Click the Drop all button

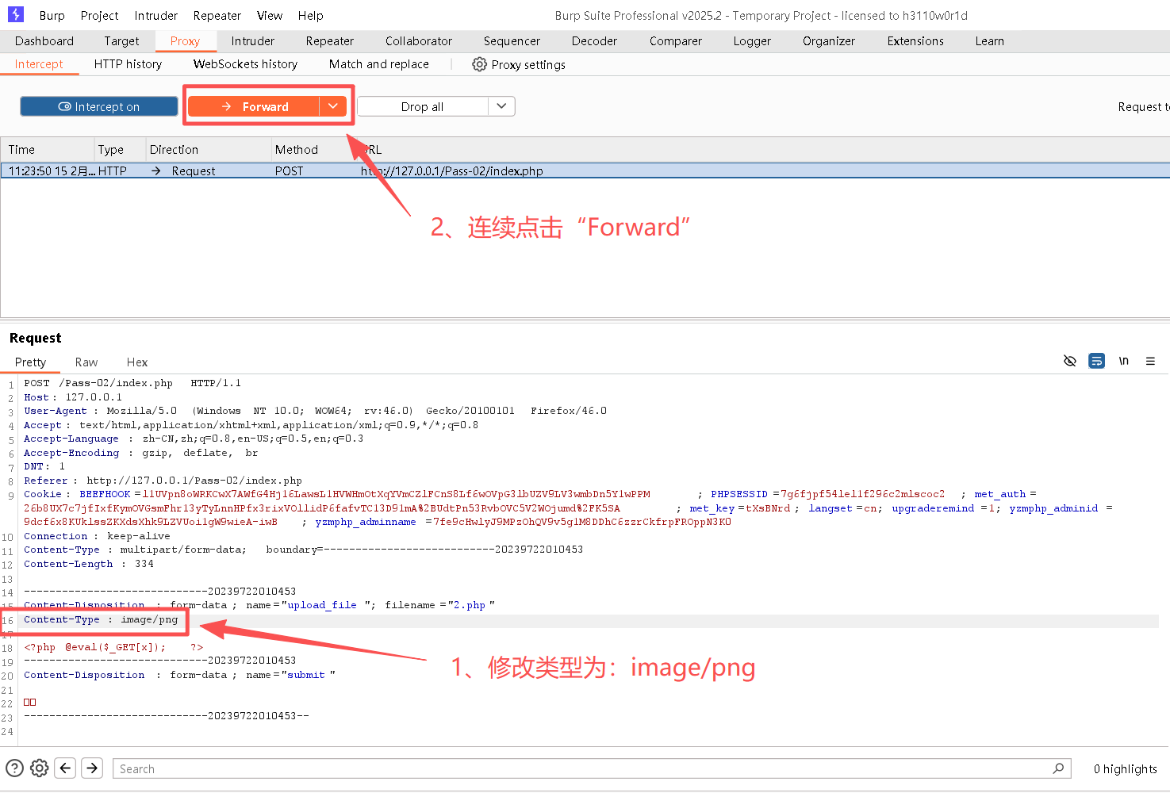coord(422,106)
